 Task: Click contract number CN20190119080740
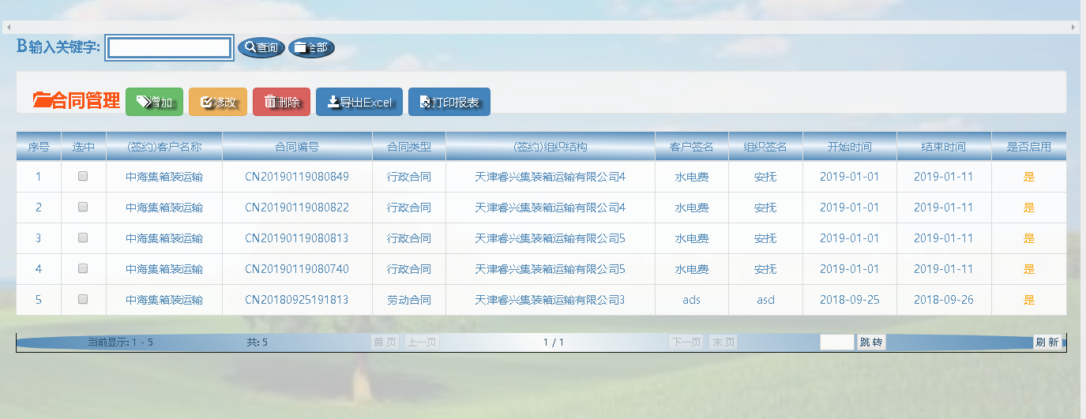(x=297, y=268)
